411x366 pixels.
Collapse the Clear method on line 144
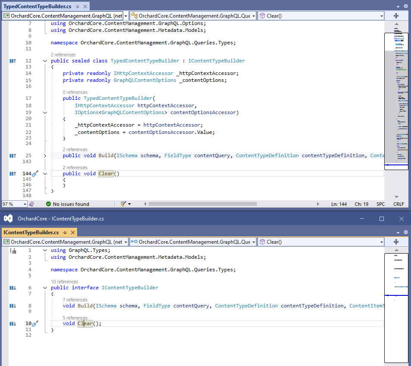pyautogui.click(x=45, y=174)
